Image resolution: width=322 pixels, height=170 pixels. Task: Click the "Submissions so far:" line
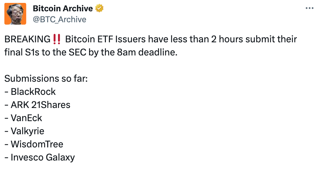coord(46,78)
